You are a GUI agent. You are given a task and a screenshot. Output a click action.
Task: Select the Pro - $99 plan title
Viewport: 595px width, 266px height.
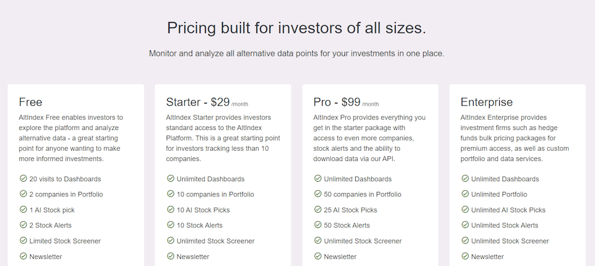pyautogui.click(x=346, y=102)
